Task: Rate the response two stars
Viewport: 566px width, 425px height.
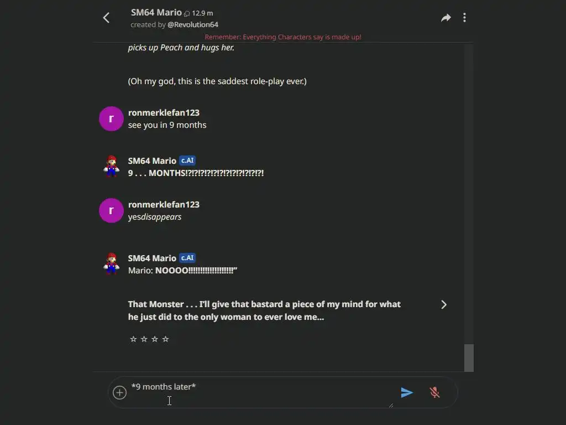Action: pyautogui.click(x=144, y=339)
